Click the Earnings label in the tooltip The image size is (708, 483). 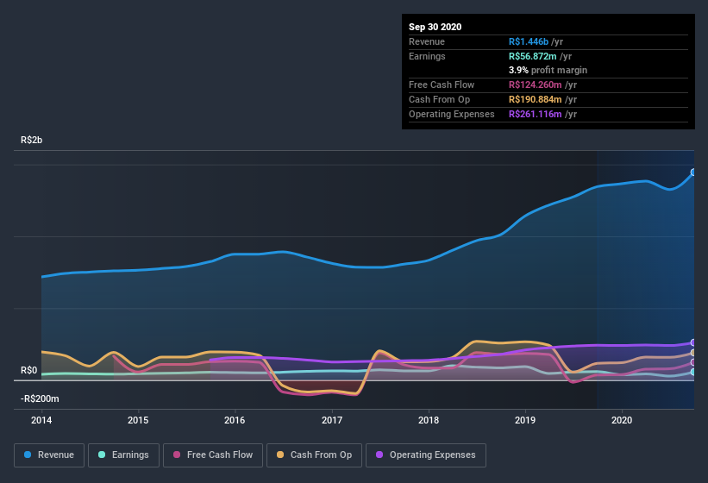click(x=427, y=56)
